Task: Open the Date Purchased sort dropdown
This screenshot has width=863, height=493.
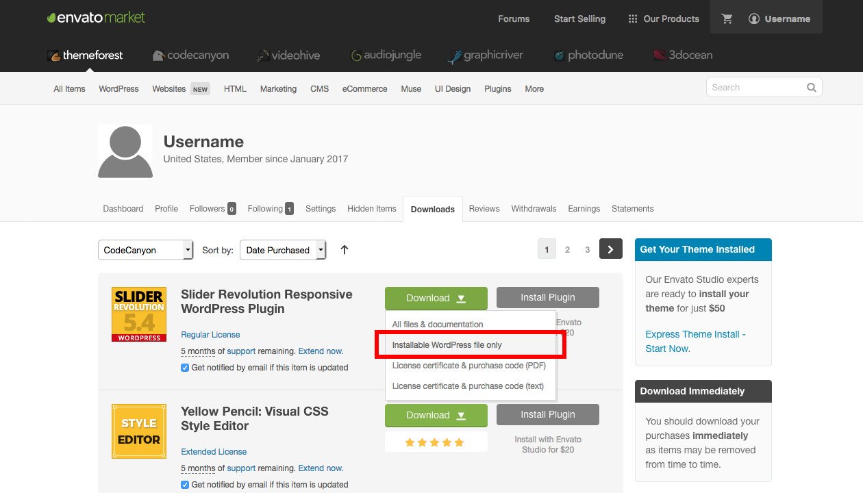Action: (x=283, y=250)
